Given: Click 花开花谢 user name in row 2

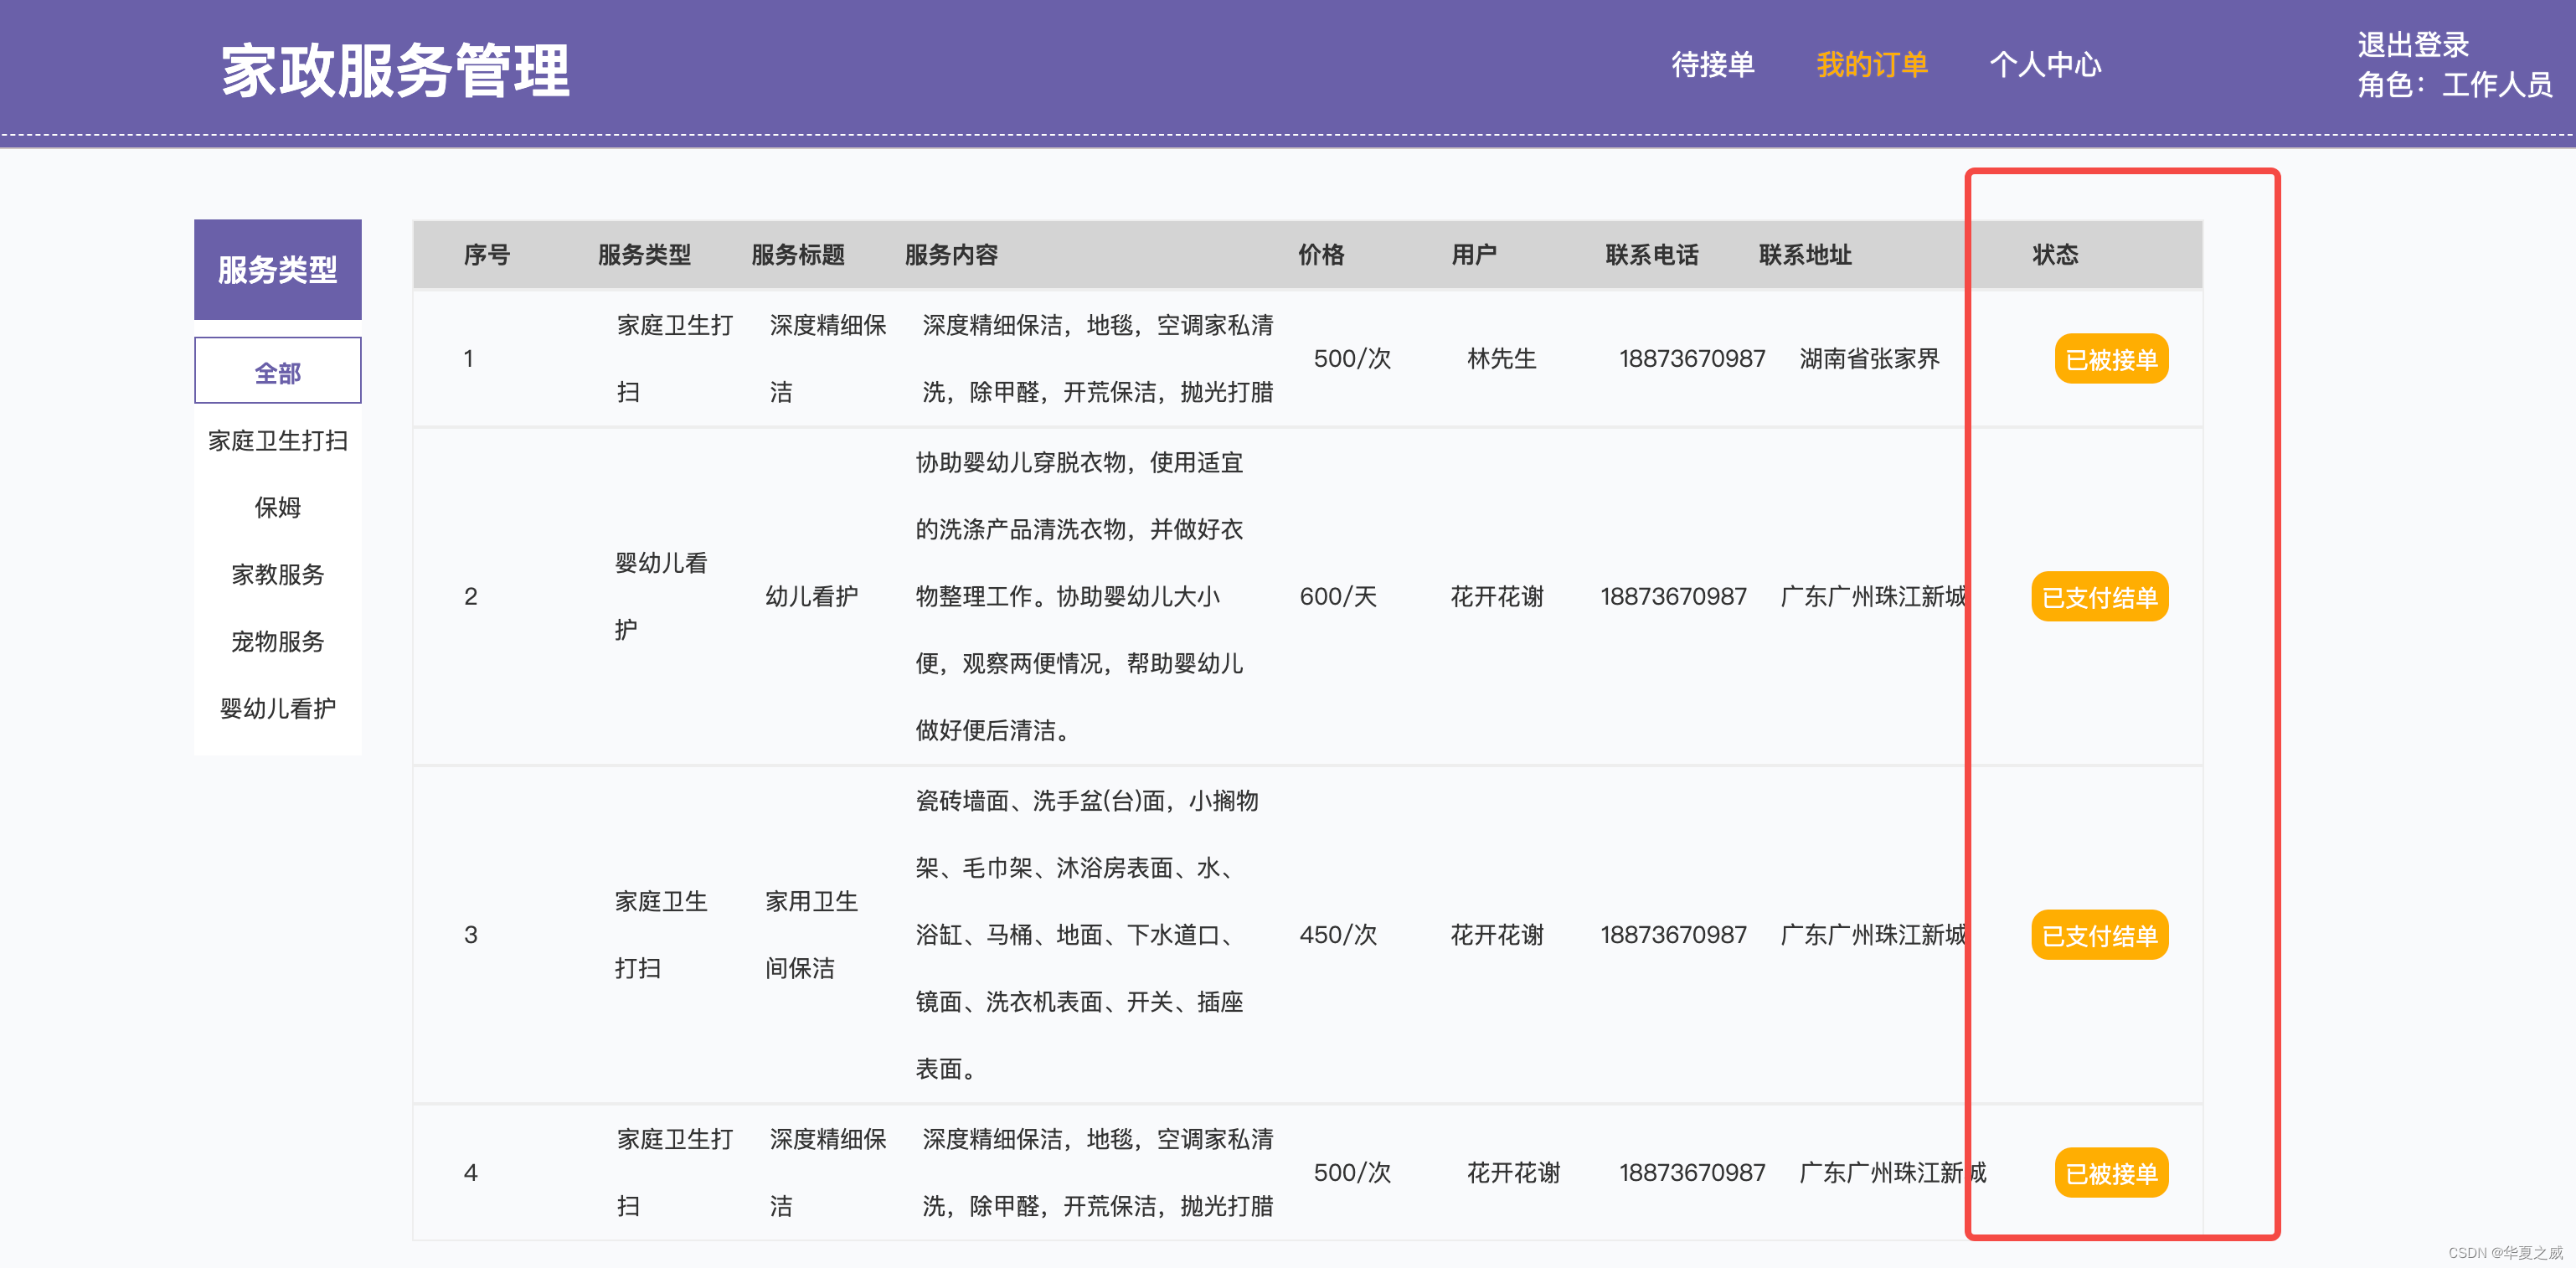Looking at the screenshot, I should pos(1497,596).
